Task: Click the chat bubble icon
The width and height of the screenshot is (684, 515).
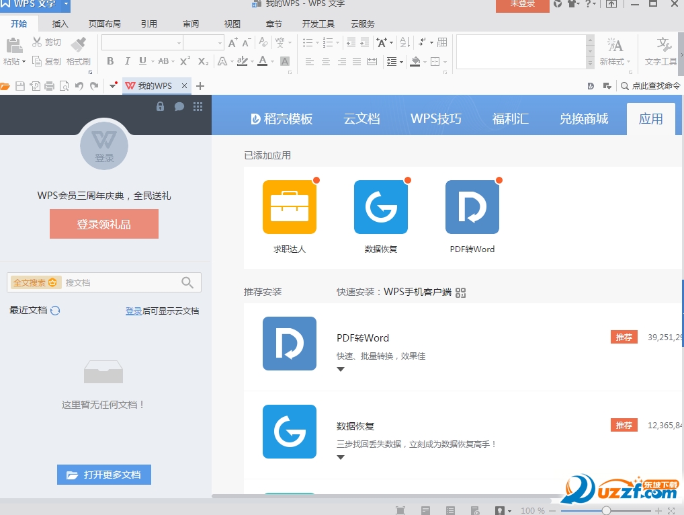Action: point(179,106)
